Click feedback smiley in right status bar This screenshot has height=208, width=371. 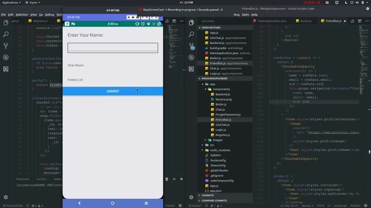coord(366,206)
